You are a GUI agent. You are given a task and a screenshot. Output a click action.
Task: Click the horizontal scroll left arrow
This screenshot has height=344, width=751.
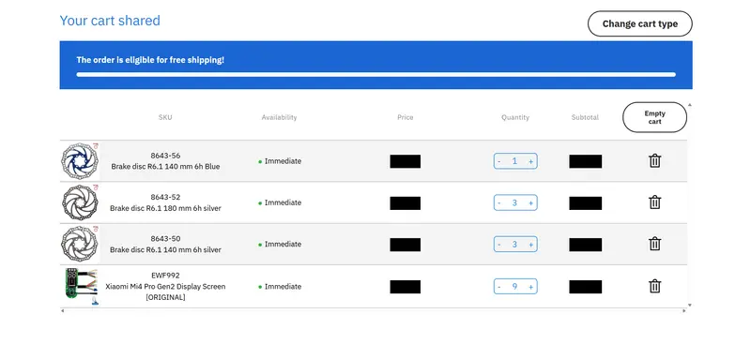[x=63, y=311]
